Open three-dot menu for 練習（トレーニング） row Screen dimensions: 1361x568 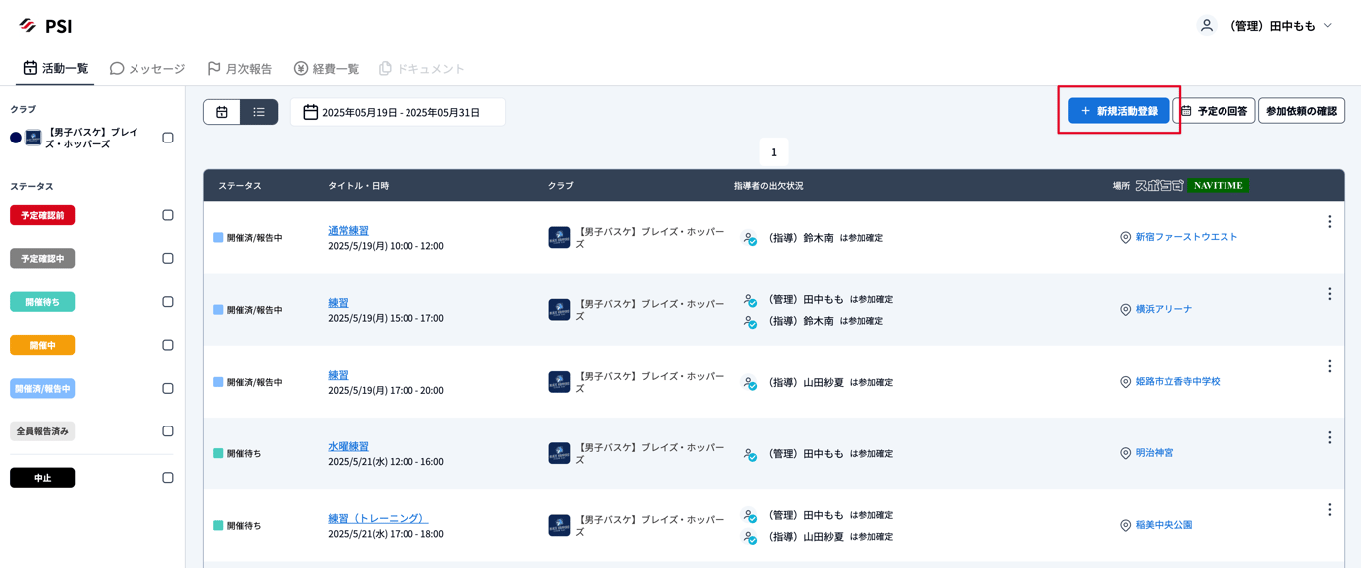pyautogui.click(x=1329, y=510)
